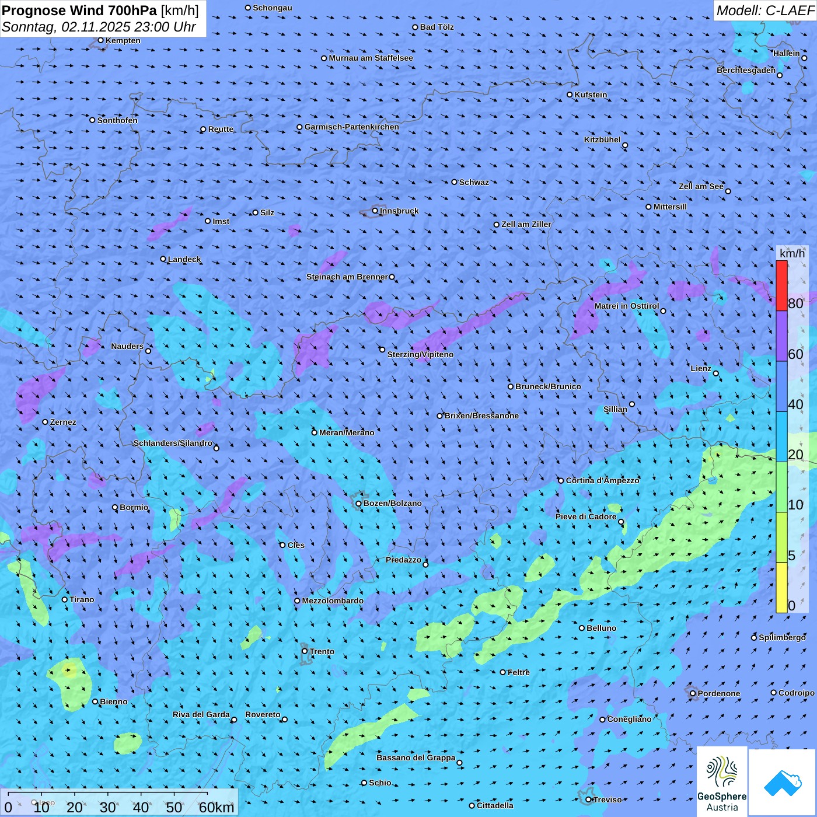817x817 pixels.
Task: Select the Kempten city marker dot
Action: (x=101, y=40)
